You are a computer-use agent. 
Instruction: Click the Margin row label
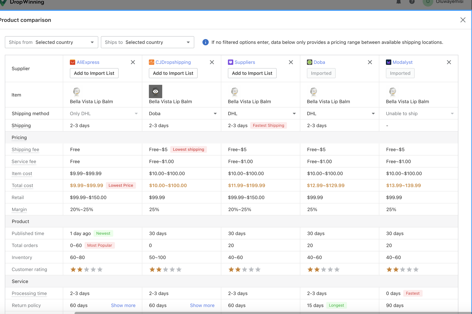tap(19, 210)
